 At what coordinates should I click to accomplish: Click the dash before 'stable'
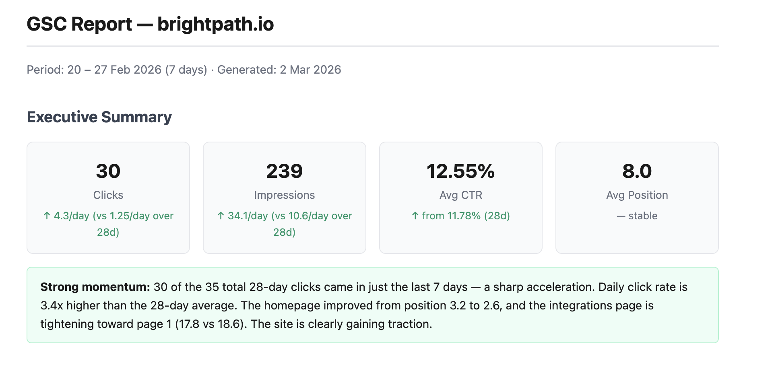[621, 216]
